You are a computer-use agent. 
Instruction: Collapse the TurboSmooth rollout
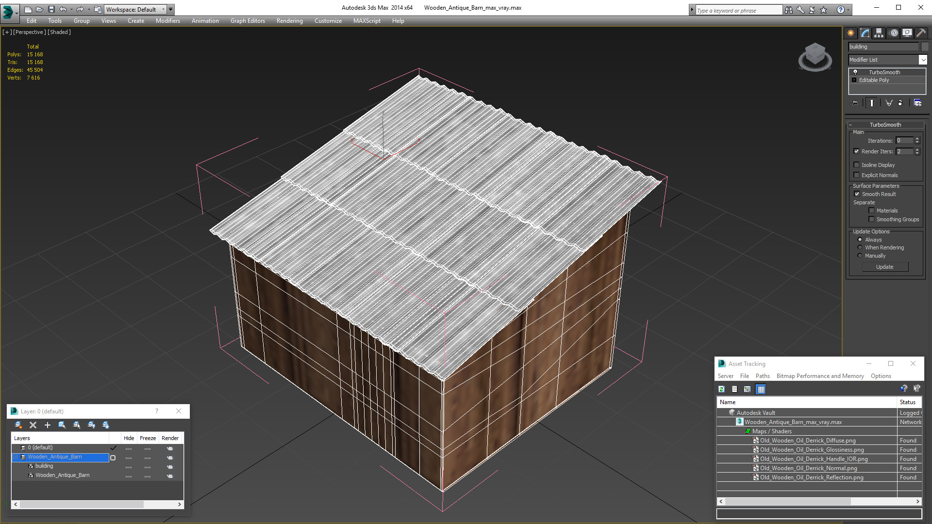point(850,125)
